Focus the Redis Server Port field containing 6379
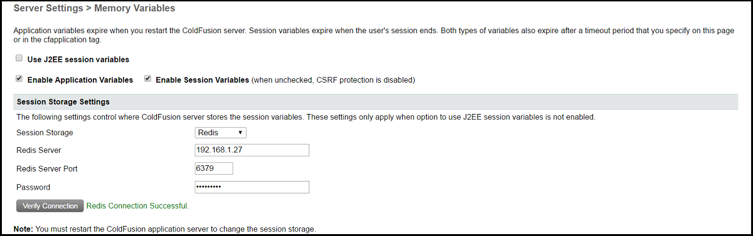The height and width of the screenshot is (236, 753). 214,168
